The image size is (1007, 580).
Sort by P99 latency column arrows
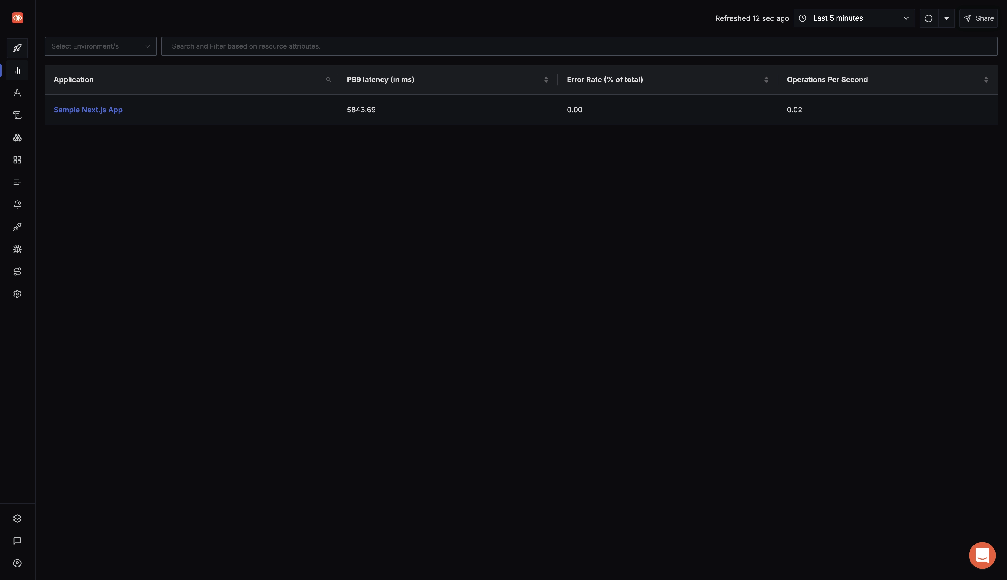[546, 80]
